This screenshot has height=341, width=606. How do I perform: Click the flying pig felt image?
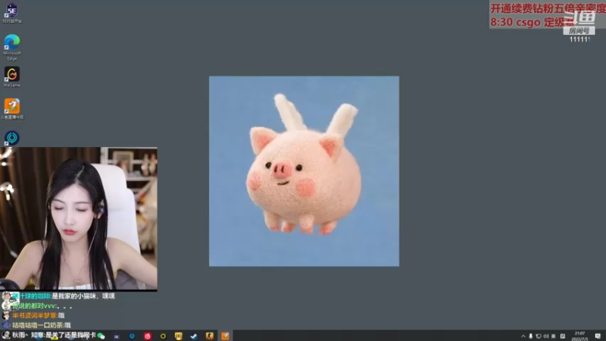point(305,171)
